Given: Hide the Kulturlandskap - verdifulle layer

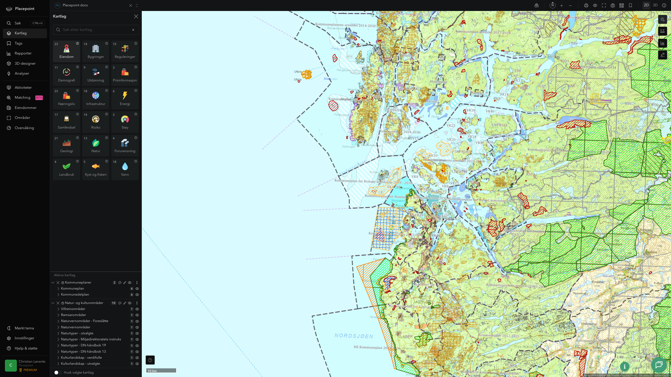Looking at the screenshot, I should point(137,358).
